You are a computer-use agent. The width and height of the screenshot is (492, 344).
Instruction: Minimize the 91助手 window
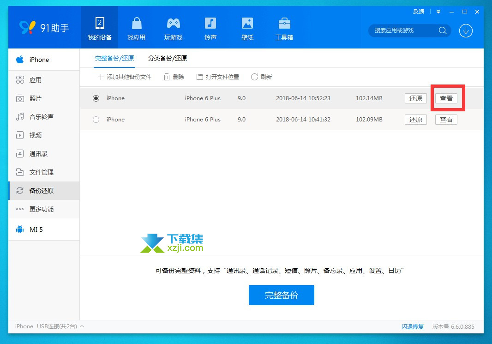pyautogui.click(x=451, y=12)
